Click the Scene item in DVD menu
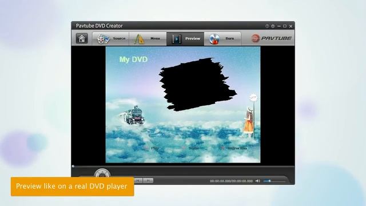The width and height of the screenshot is (366, 206). coord(193,148)
